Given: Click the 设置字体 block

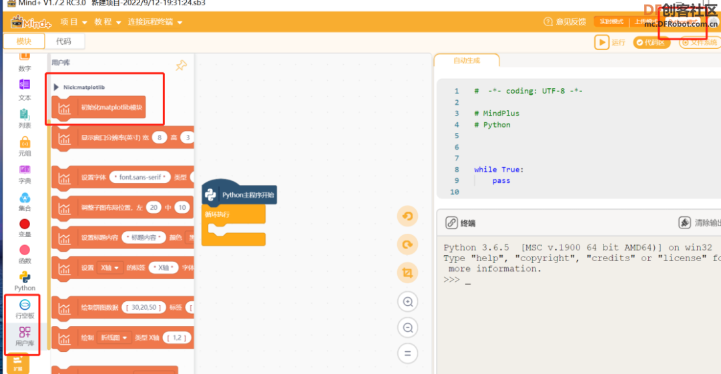Looking at the screenshot, I should coord(123,178).
